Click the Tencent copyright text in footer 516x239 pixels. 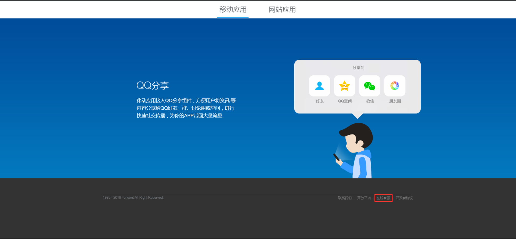pyautogui.click(x=133, y=198)
